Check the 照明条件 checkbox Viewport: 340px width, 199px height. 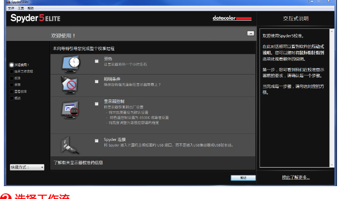[x=96, y=81]
